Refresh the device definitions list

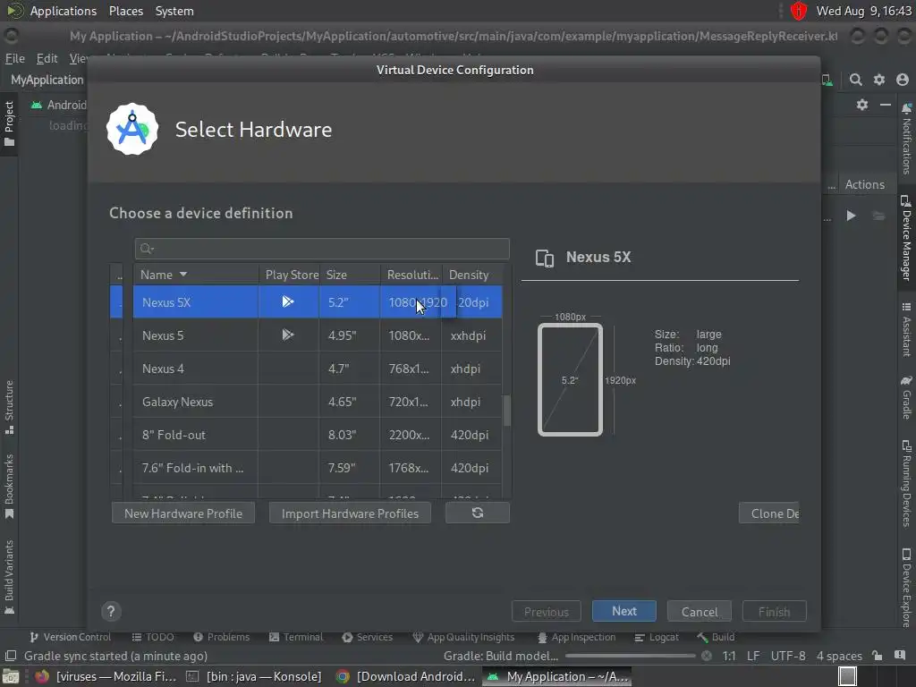478,513
